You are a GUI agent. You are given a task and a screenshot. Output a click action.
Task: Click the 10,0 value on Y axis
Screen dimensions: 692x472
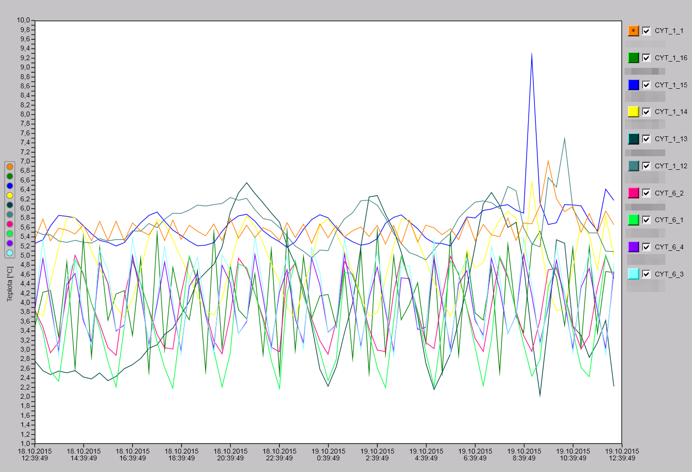pyautogui.click(x=24, y=20)
